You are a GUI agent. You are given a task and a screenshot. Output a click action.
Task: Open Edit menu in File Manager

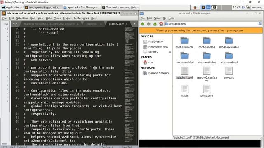[x=149, y=18]
